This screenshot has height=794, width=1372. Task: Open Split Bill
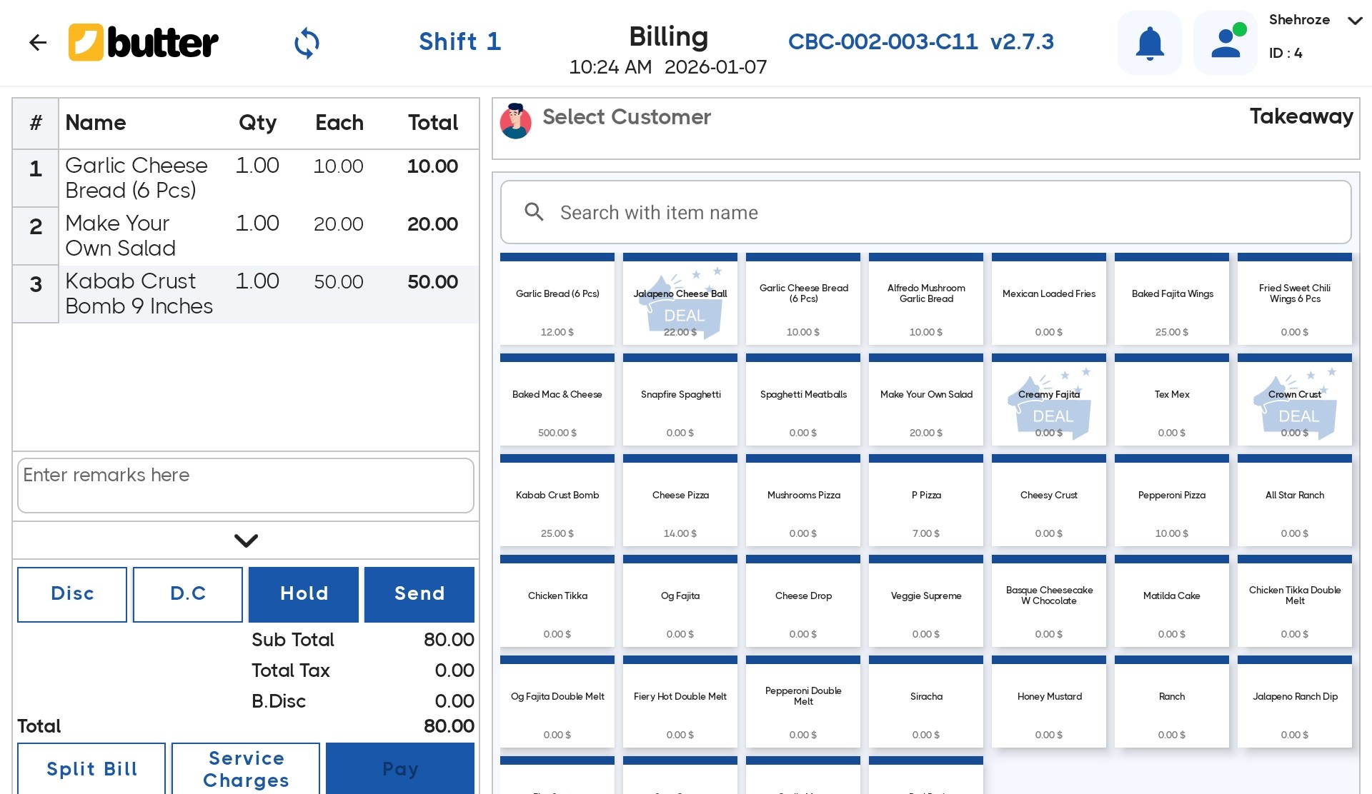tap(91, 768)
